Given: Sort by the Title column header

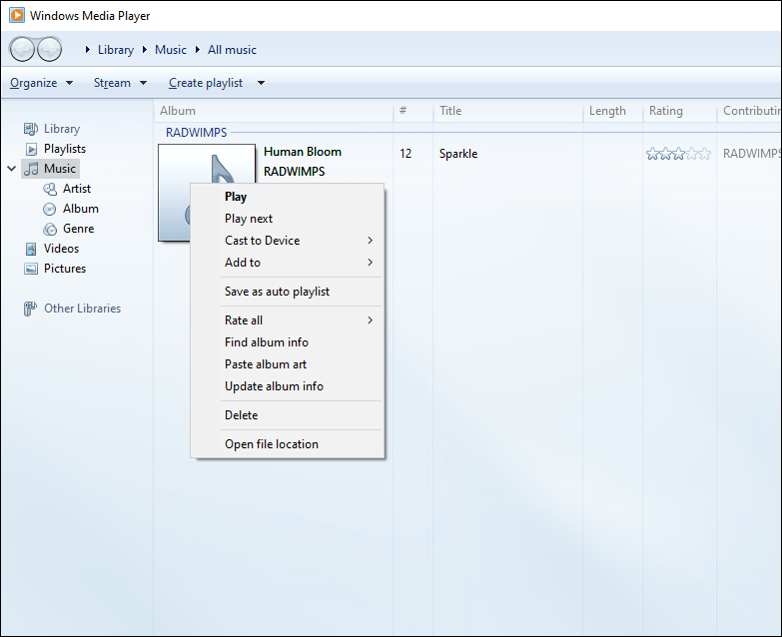Looking at the screenshot, I should 507,111.
